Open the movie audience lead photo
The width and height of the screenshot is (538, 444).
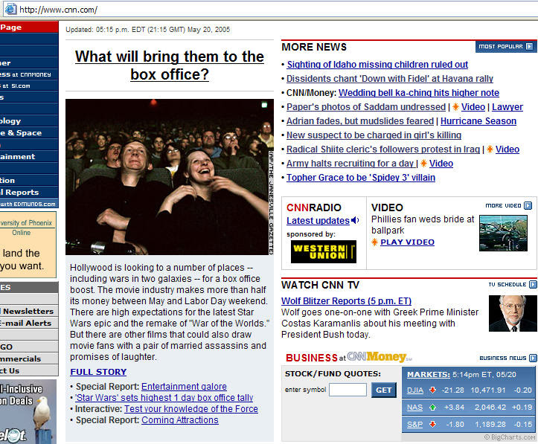[x=170, y=177]
